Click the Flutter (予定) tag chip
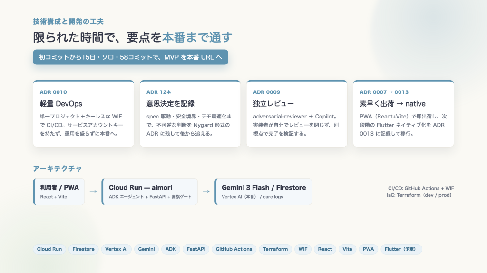 point(401,249)
